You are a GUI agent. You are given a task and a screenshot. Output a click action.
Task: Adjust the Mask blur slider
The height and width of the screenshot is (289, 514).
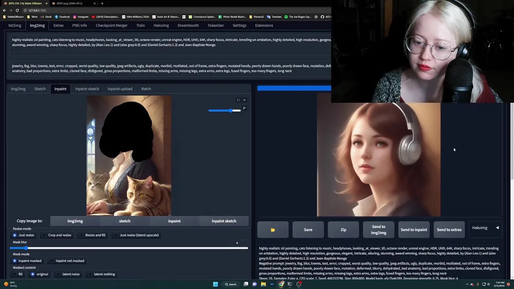pyautogui.click(x=129, y=248)
